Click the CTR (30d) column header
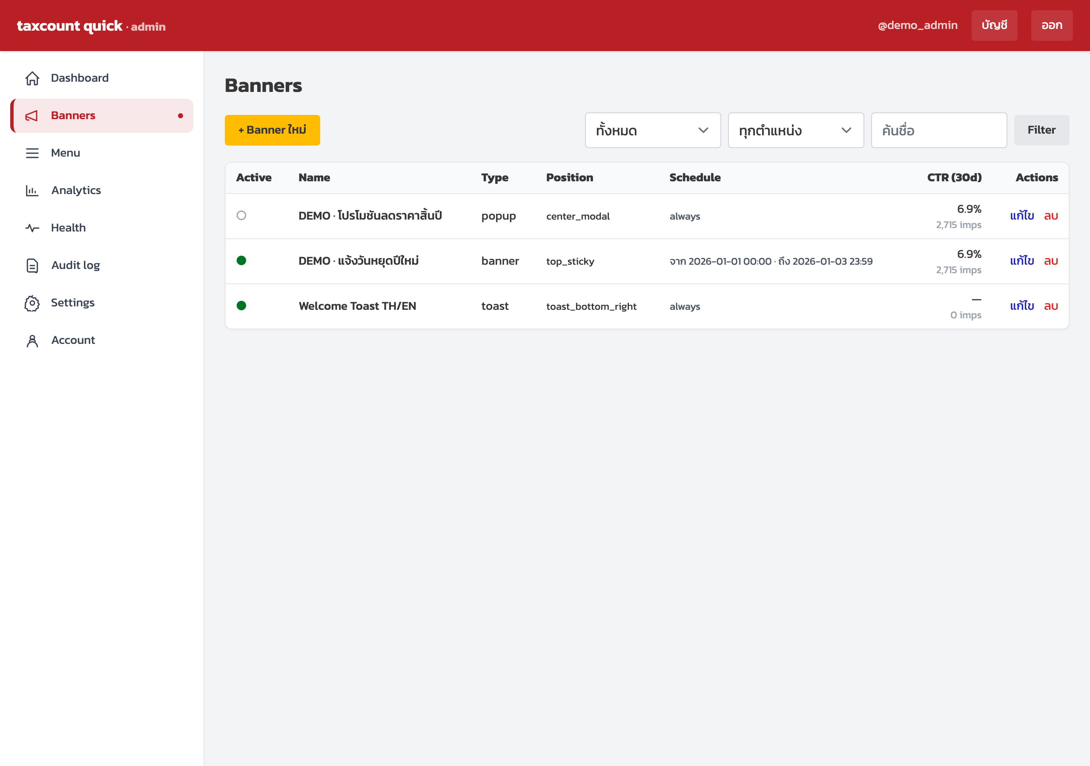 pyautogui.click(x=954, y=177)
